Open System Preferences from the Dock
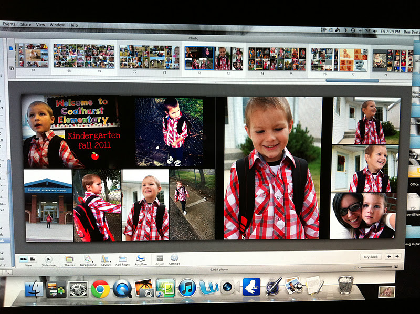 (78, 290)
